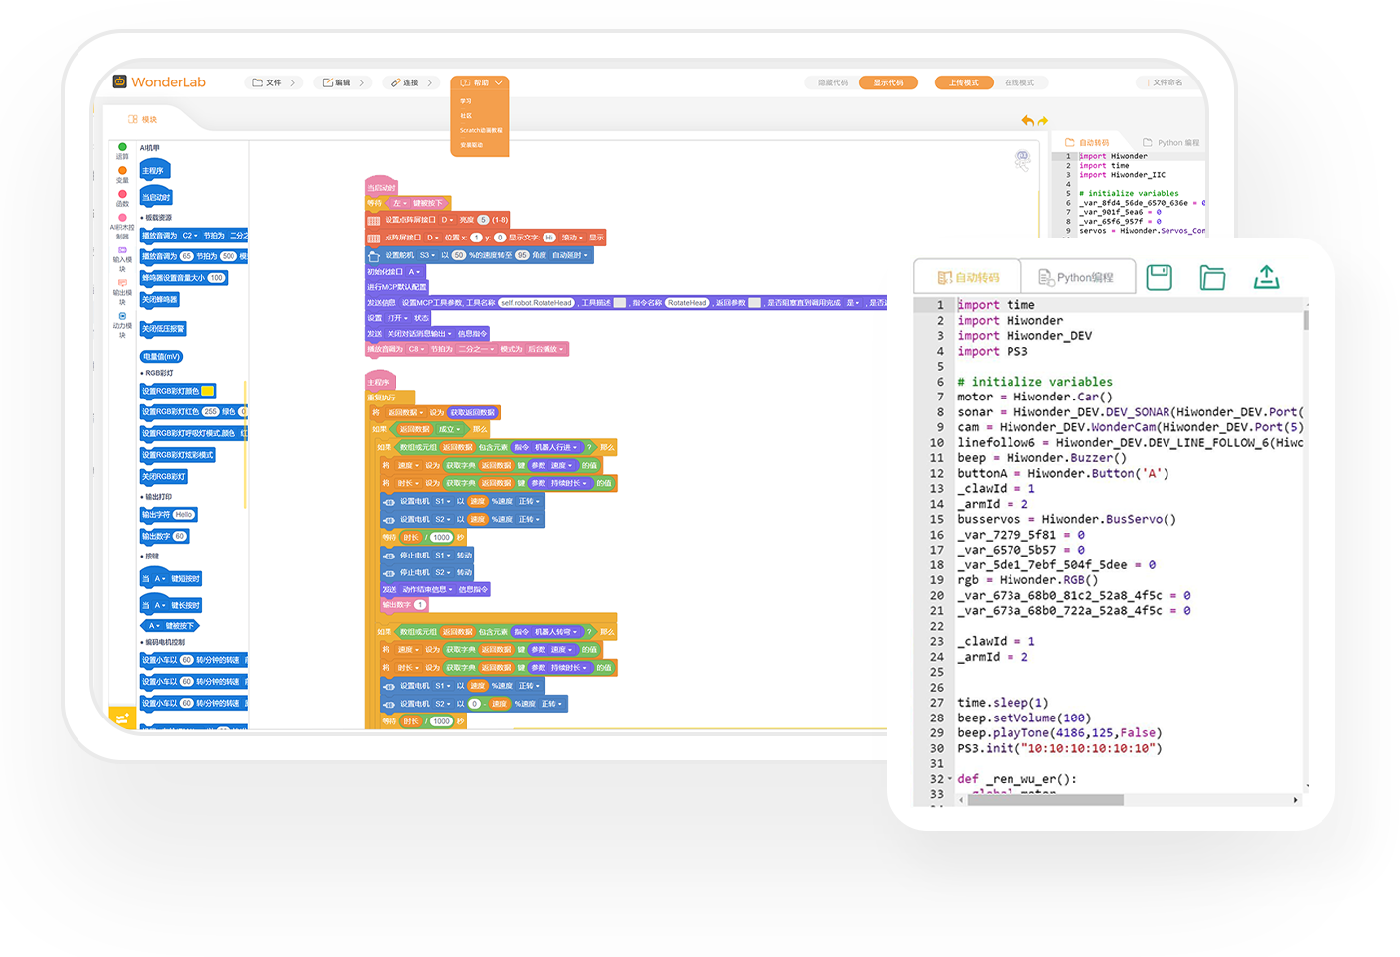
Task: Click yellow color swatch in 设置RGB彩灯颜色 block
Action: point(208,391)
